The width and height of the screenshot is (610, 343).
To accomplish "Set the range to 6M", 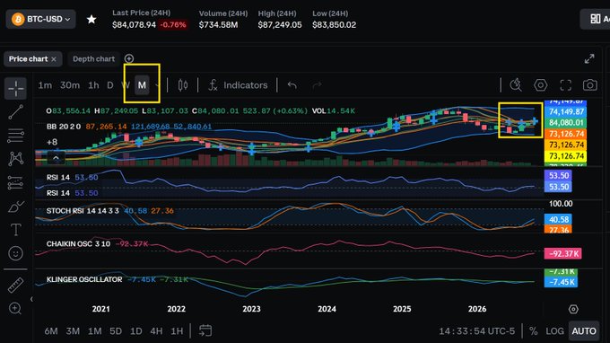I will [x=51, y=331].
